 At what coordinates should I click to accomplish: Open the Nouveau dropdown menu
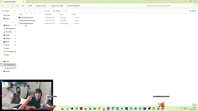point(6,11)
